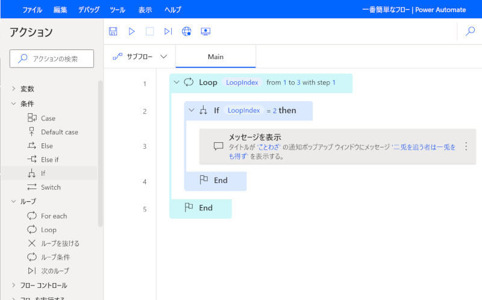
Task: Select the Switch action in 条件
Action: 51,187
